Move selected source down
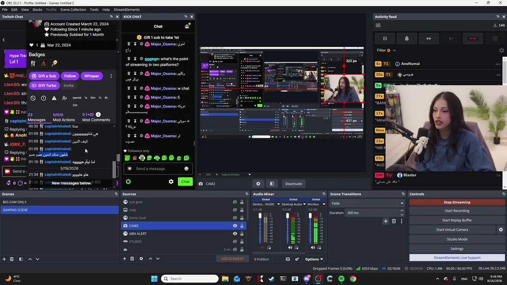 pyautogui.click(x=158, y=259)
